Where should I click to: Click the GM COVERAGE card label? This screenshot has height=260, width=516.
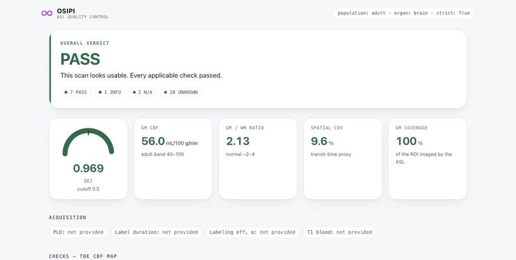coord(411,128)
